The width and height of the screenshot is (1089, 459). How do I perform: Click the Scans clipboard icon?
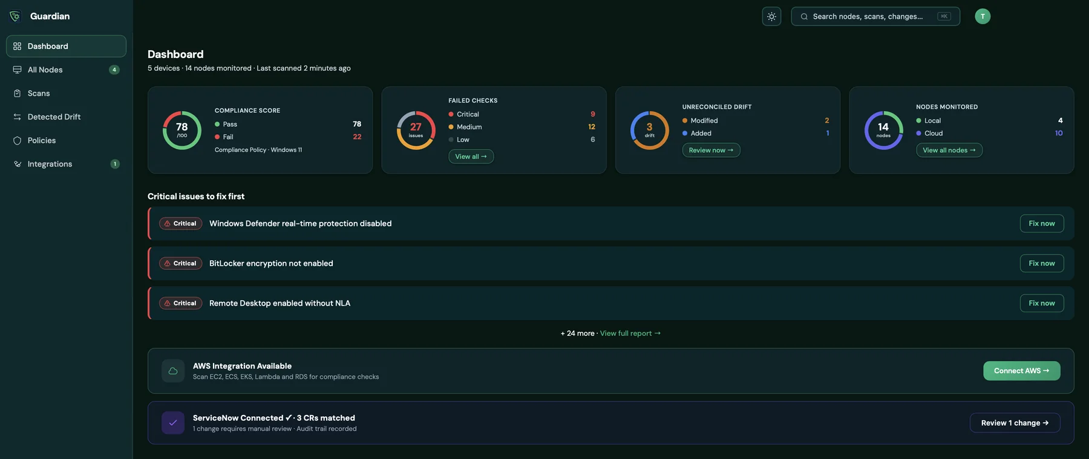click(17, 93)
